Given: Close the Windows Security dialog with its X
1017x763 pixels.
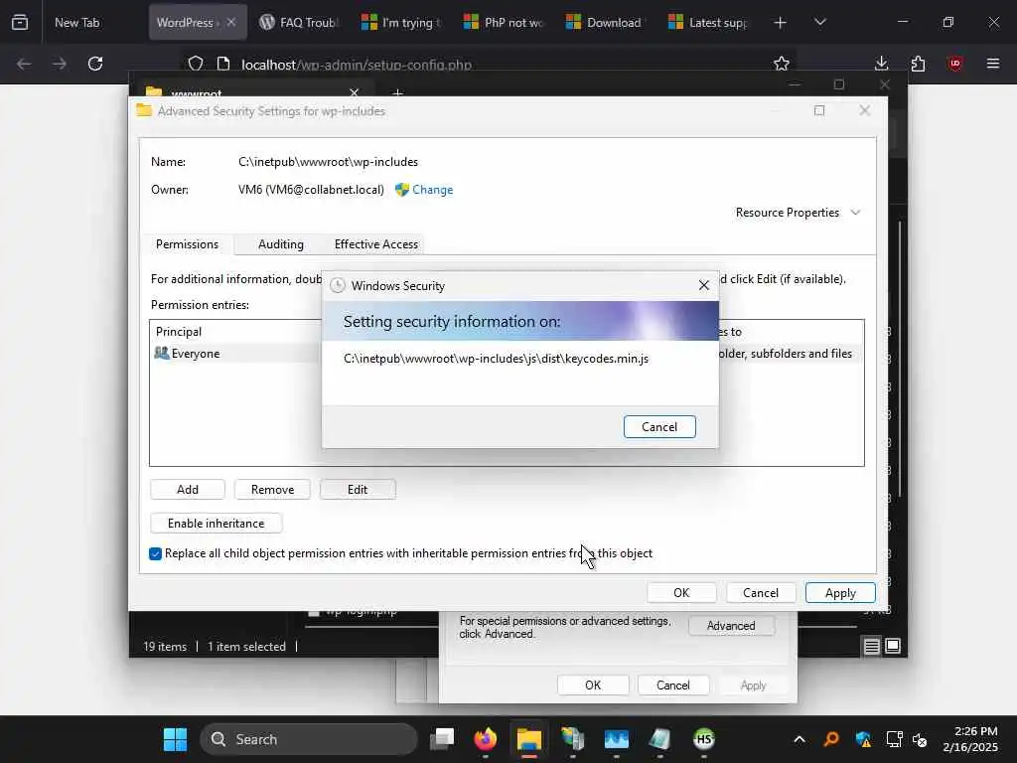Looking at the screenshot, I should tap(704, 285).
